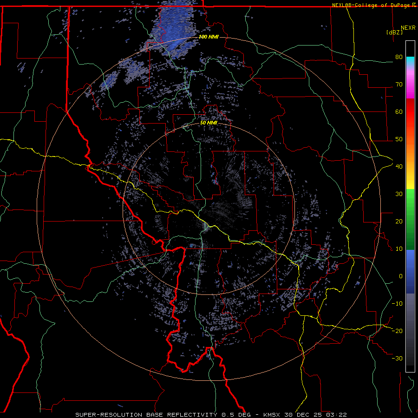This screenshot has width=418, height=418.
Task: Click the "30 DEC 25 03:22" timestamp
Action: click(x=315, y=415)
